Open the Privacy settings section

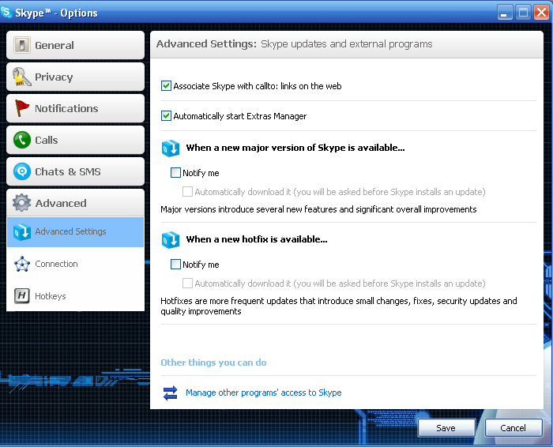coord(76,77)
